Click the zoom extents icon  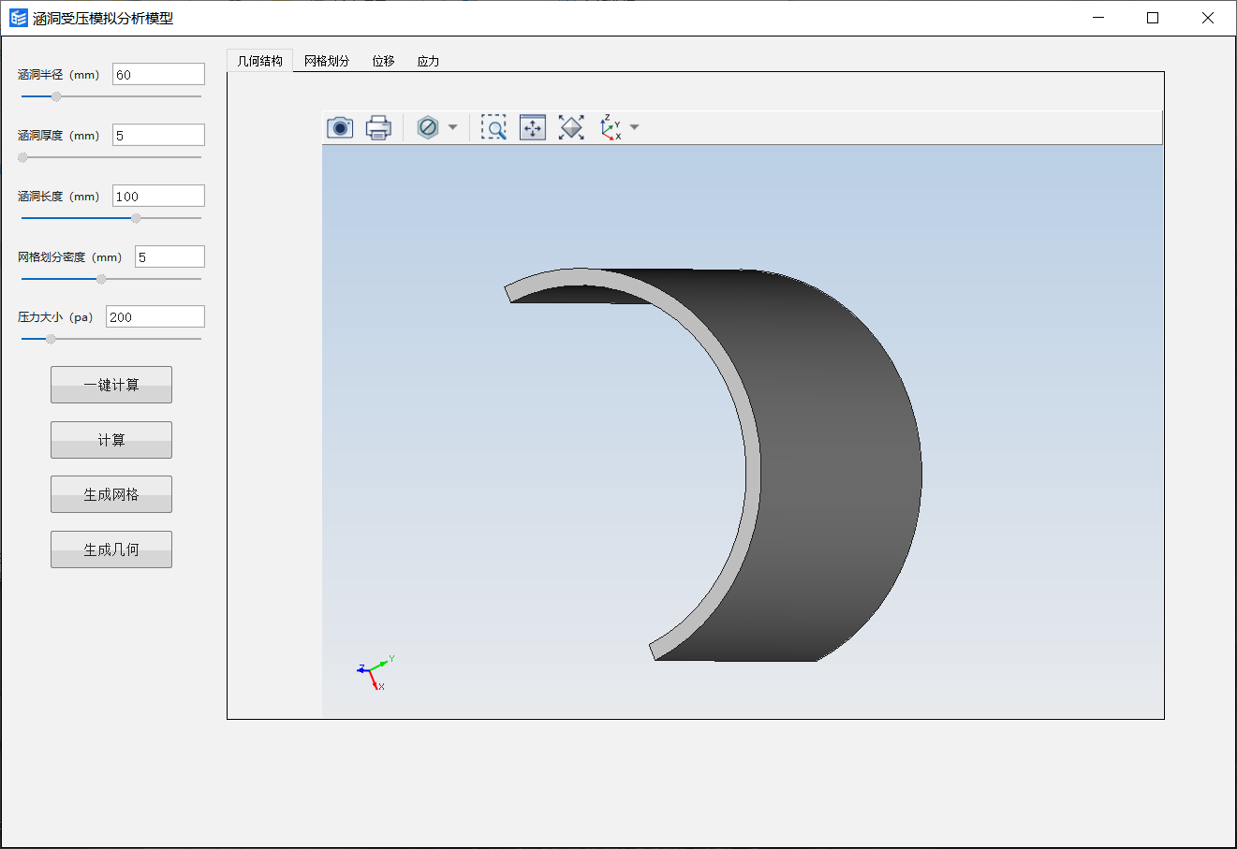pyautogui.click(x=533, y=127)
